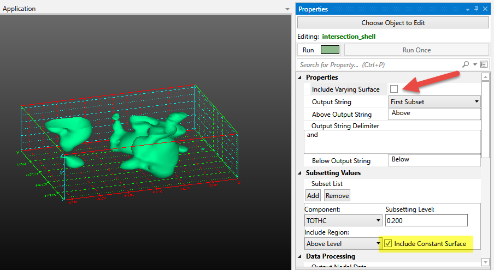Close the Properties panel

tap(485, 9)
